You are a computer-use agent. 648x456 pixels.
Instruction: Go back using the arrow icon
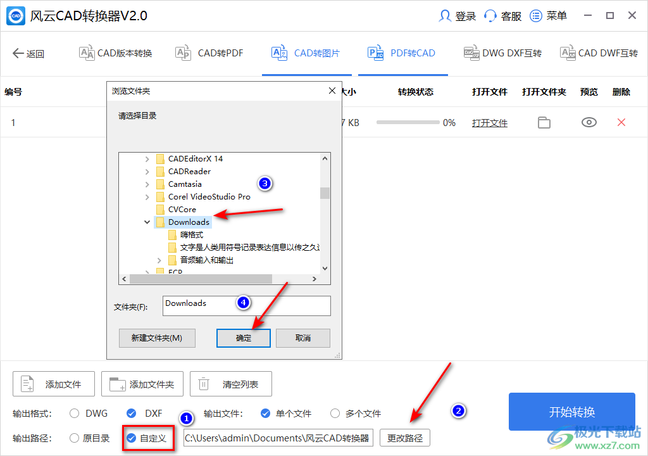click(x=18, y=53)
